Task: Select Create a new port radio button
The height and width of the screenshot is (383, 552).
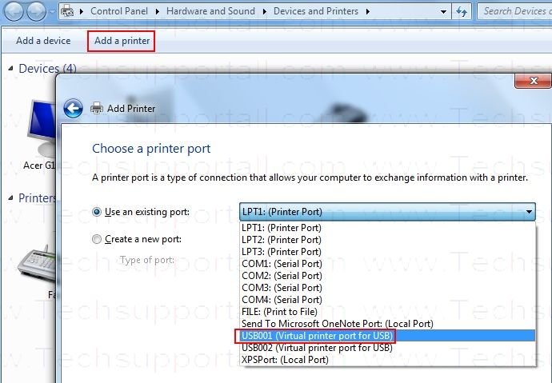Action: pyautogui.click(x=97, y=239)
